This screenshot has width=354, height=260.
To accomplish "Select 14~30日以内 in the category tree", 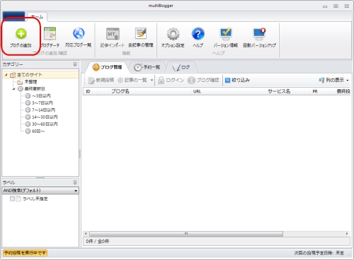I will [45, 117].
